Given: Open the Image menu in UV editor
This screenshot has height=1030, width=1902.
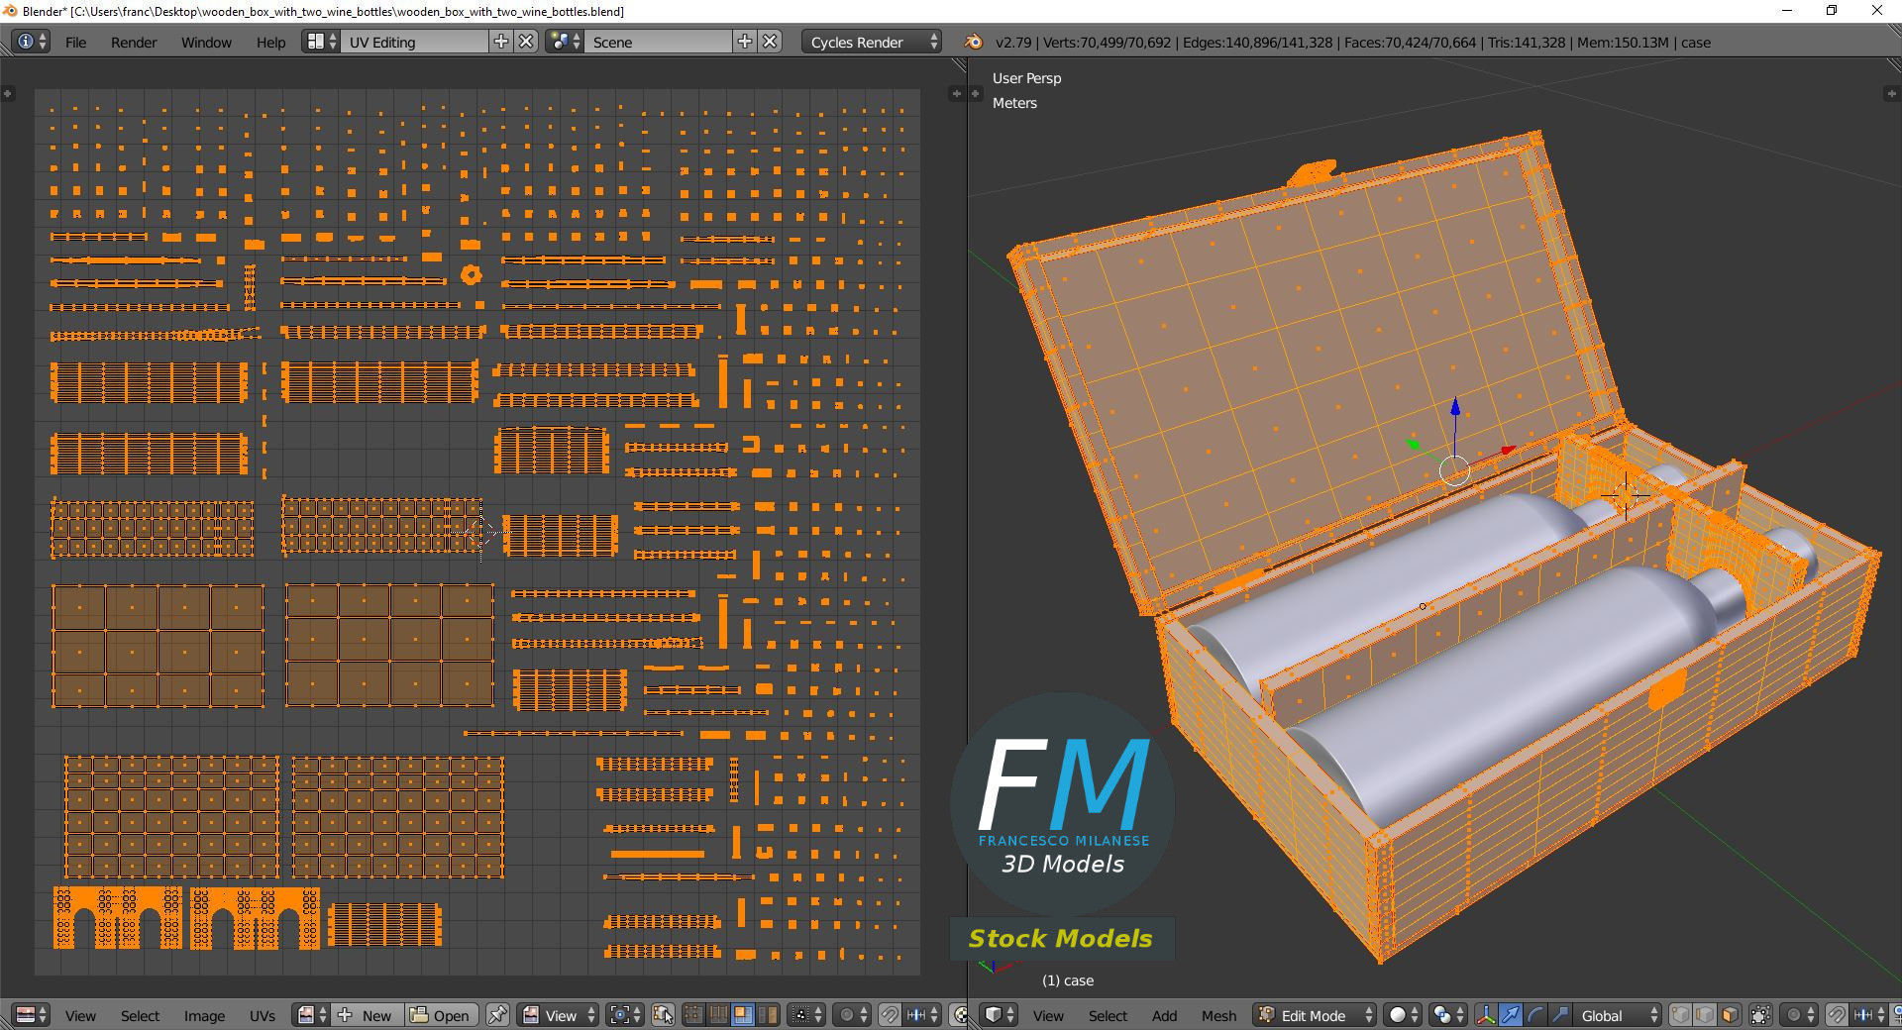Looking at the screenshot, I should pos(204,1015).
